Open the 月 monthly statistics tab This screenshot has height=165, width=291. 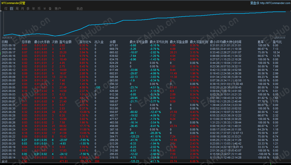tap(22, 9)
